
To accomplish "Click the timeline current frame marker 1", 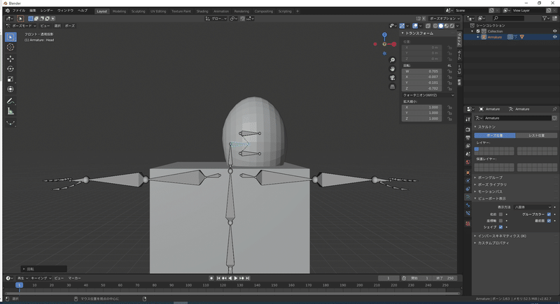I will (20, 285).
